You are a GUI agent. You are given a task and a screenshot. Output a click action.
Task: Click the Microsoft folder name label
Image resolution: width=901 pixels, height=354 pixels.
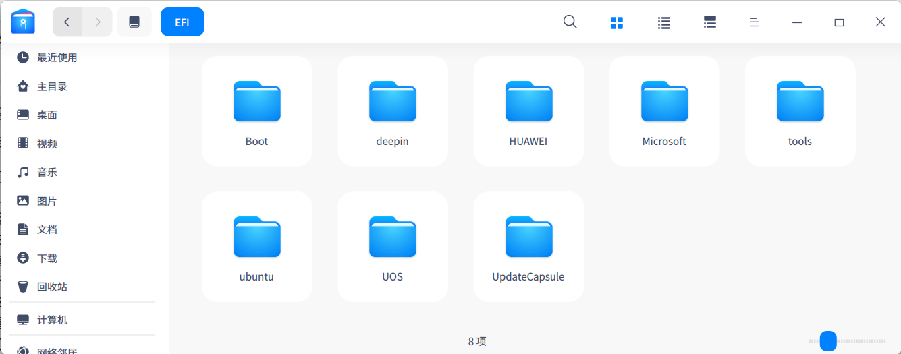pyautogui.click(x=664, y=142)
